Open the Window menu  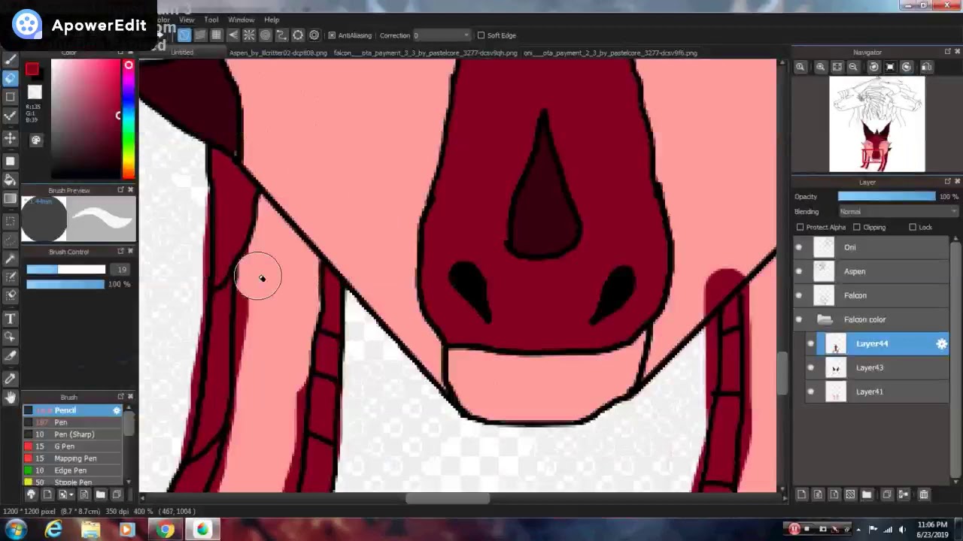tap(241, 20)
